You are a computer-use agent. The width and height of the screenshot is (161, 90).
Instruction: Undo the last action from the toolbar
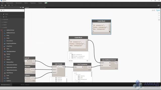[12, 5]
